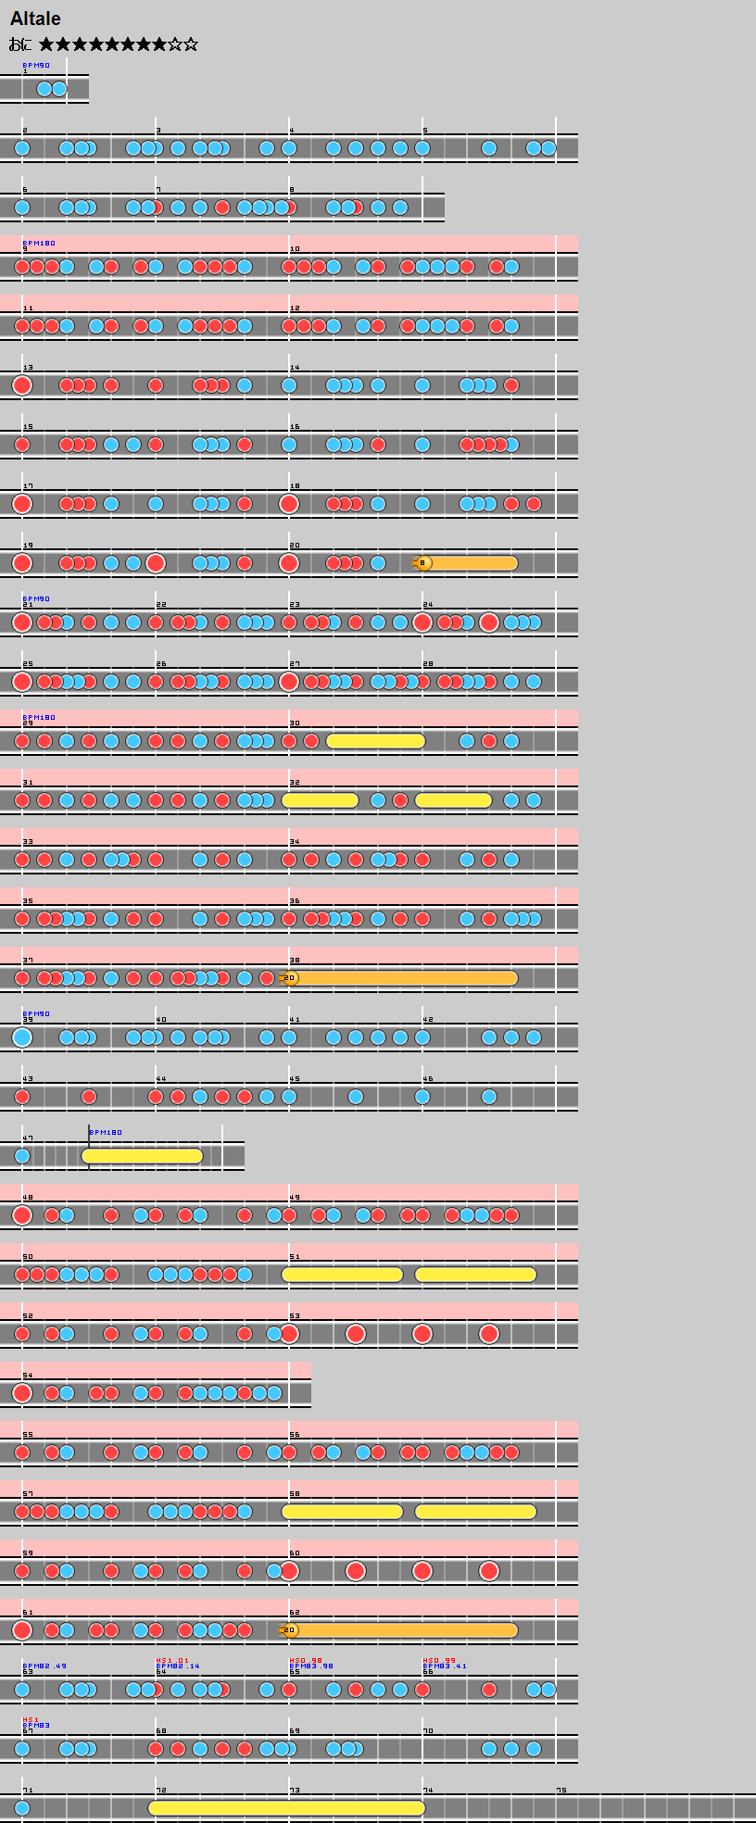This screenshot has width=756, height=1823.
Task: Click the big red note starting measure 54
Action: pos(22,1393)
